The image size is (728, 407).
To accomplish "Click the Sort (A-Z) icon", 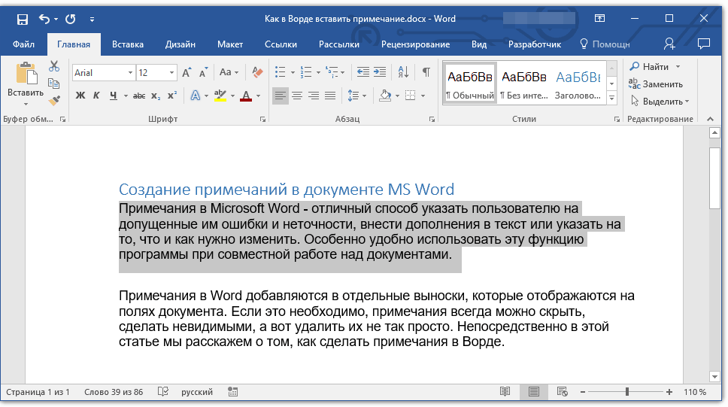I will [x=402, y=73].
